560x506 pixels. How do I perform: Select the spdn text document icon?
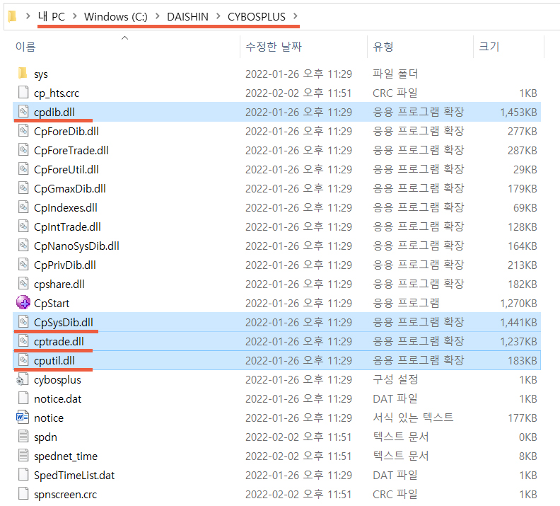pyautogui.click(x=23, y=437)
